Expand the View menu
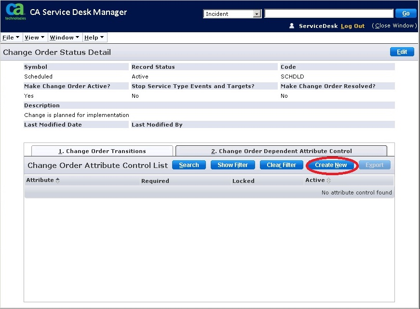Screen dimensions: 420x309 (x=34, y=38)
